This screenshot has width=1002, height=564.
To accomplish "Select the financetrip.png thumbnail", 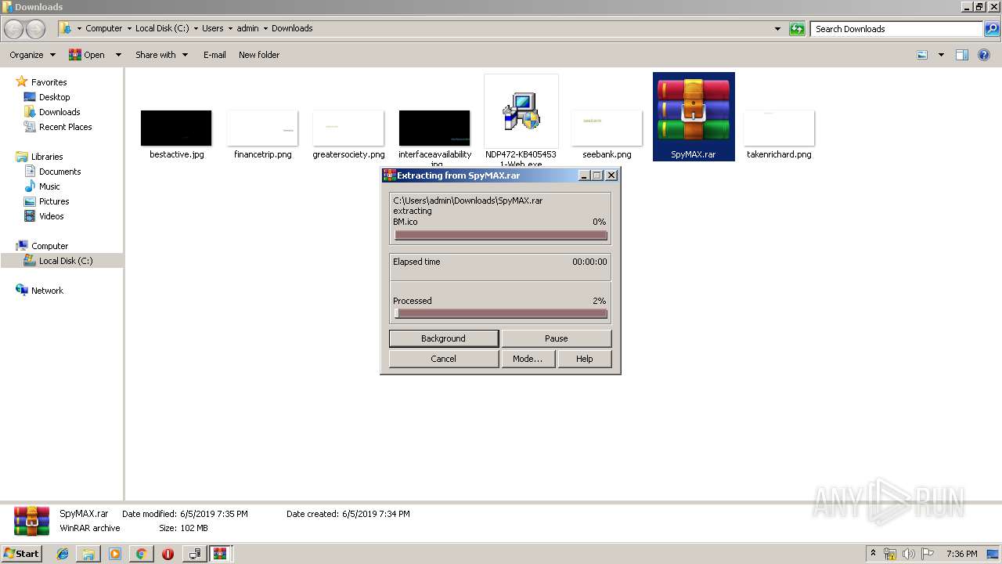I will click(263, 128).
